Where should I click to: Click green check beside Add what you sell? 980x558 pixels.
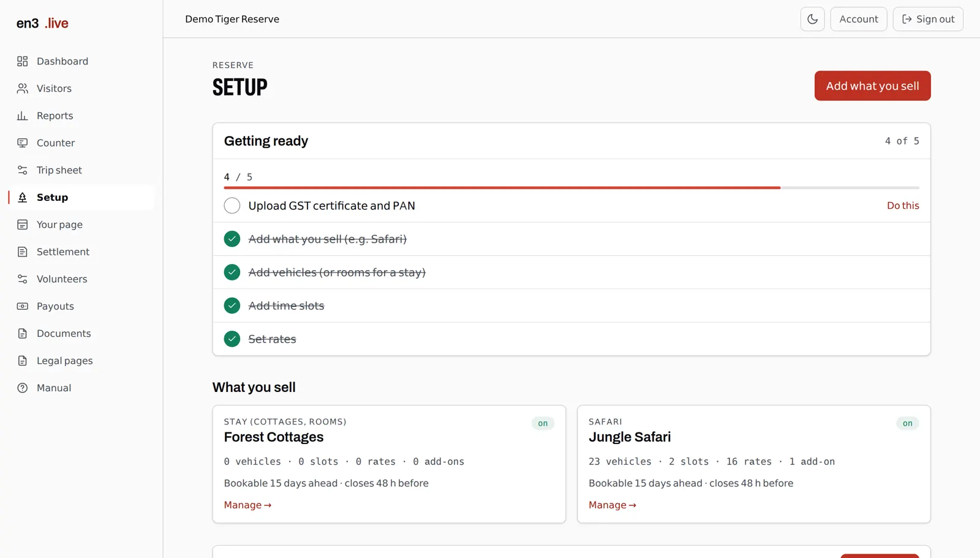[x=232, y=239]
